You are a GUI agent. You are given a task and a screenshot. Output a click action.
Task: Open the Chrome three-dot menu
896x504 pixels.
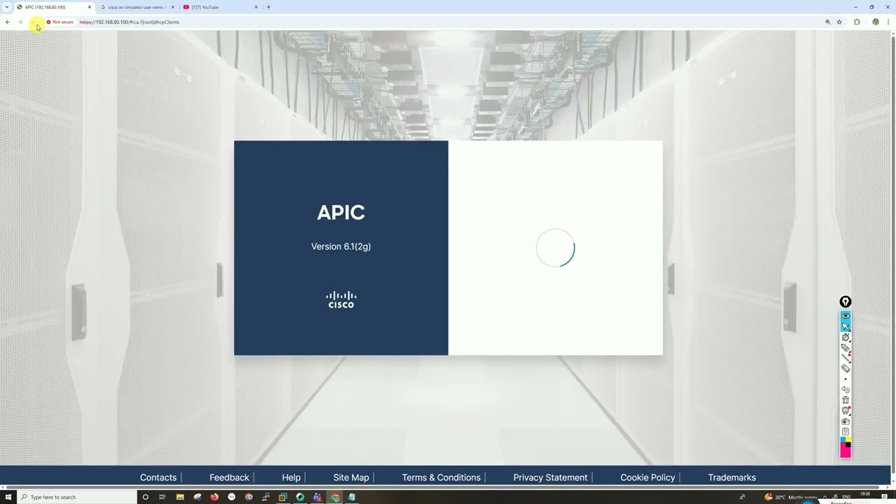889,22
